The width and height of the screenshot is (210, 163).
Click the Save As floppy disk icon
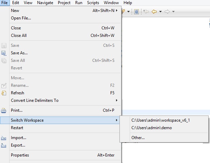[x=4, y=53]
